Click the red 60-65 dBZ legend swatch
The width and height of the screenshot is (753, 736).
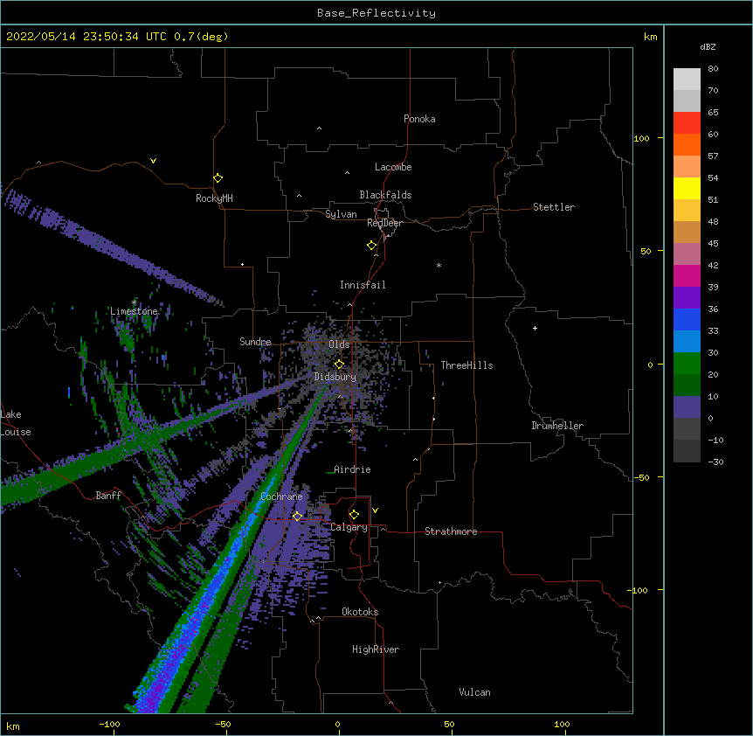(x=687, y=123)
